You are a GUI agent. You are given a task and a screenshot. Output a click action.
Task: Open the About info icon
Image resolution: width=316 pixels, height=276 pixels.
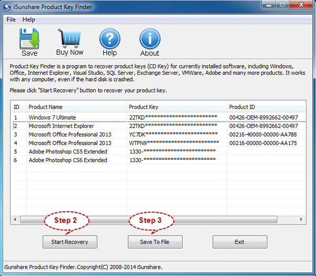pos(150,38)
